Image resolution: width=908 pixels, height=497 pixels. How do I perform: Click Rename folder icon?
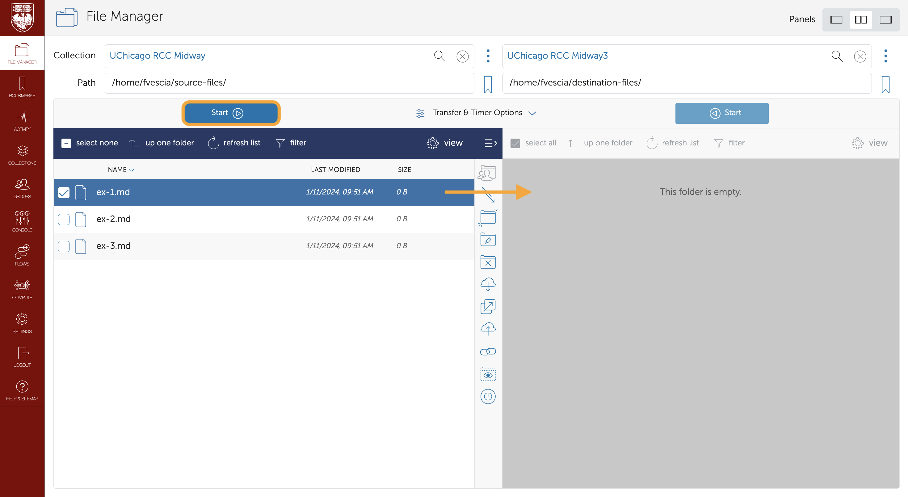click(488, 240)
